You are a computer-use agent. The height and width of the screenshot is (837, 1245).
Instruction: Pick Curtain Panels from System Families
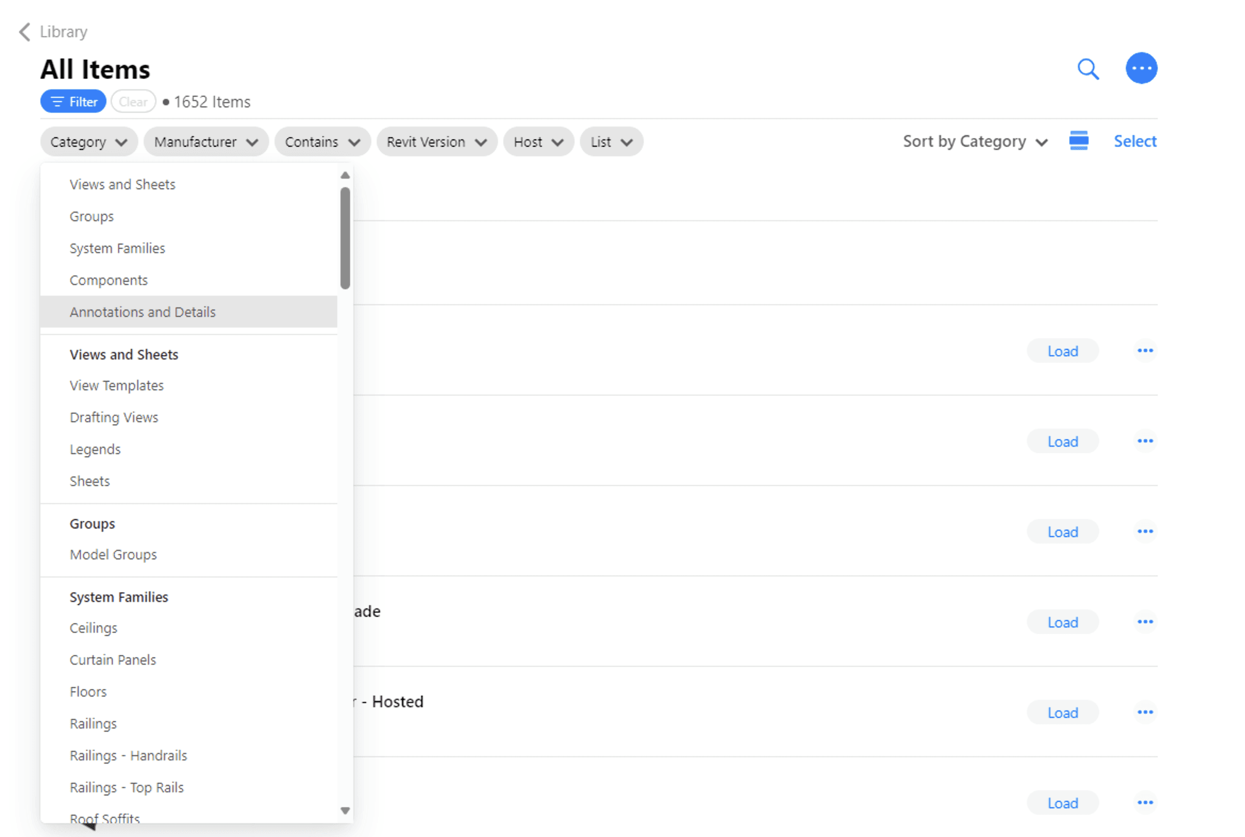point(113,660)
